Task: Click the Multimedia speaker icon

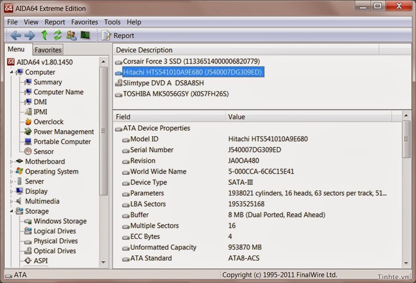Action: coord(19,201)
